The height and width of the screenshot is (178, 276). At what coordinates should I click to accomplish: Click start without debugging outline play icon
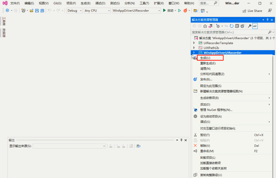(179, 11)
